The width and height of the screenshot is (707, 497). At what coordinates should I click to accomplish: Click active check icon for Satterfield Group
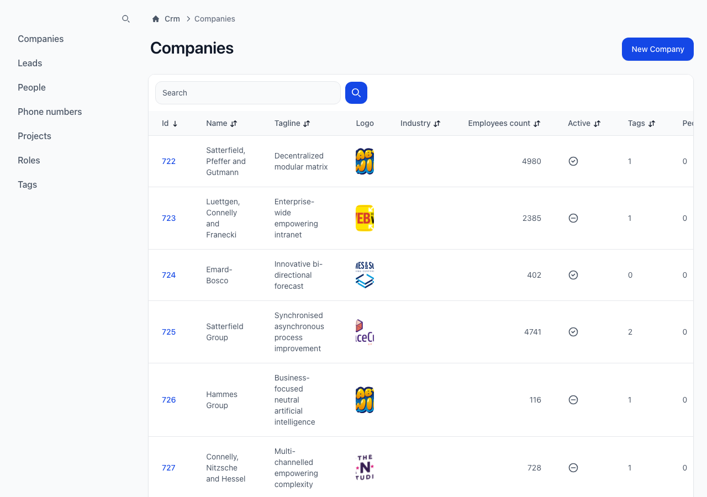coord(573,332)
